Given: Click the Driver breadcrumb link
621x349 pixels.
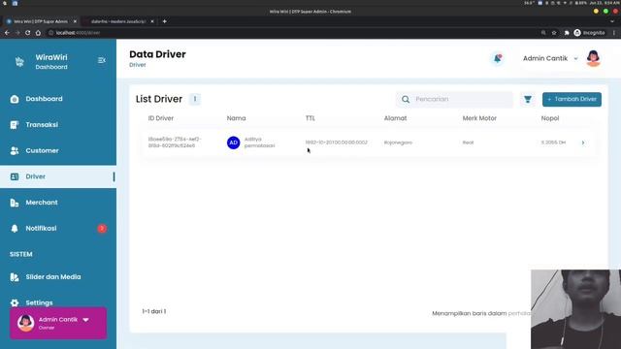Looking at the screenshot, I should point(138,65).
